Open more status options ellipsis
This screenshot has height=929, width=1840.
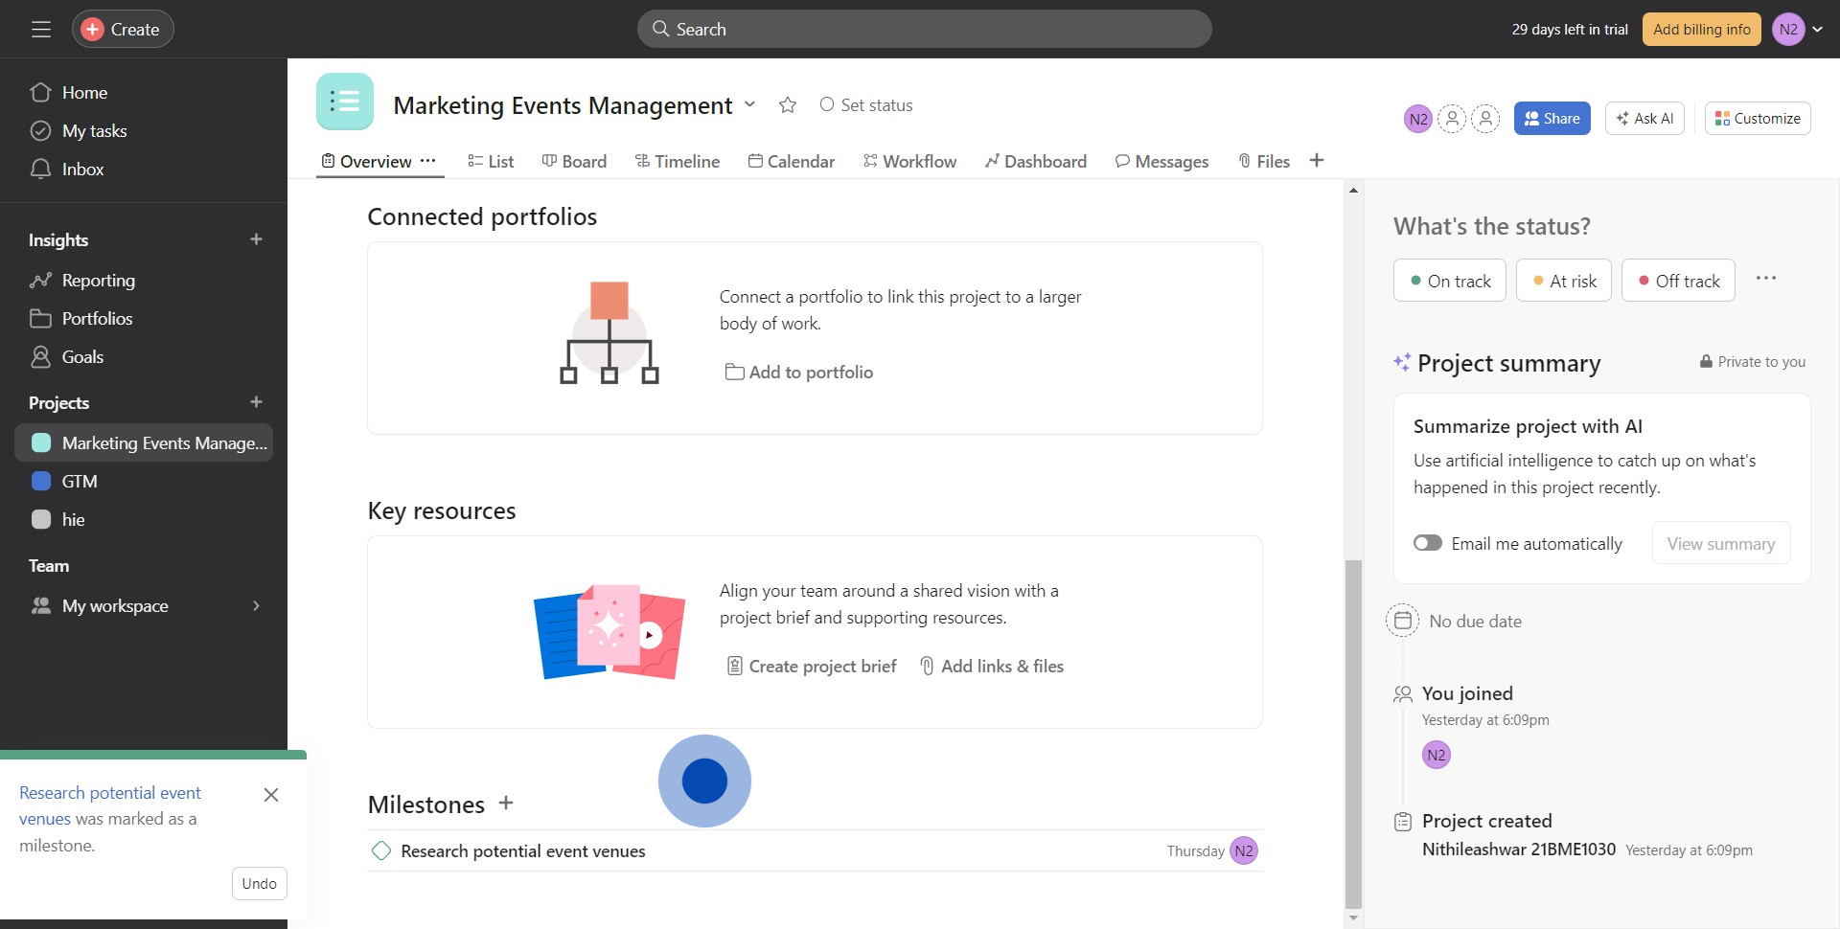point(1766,279)
